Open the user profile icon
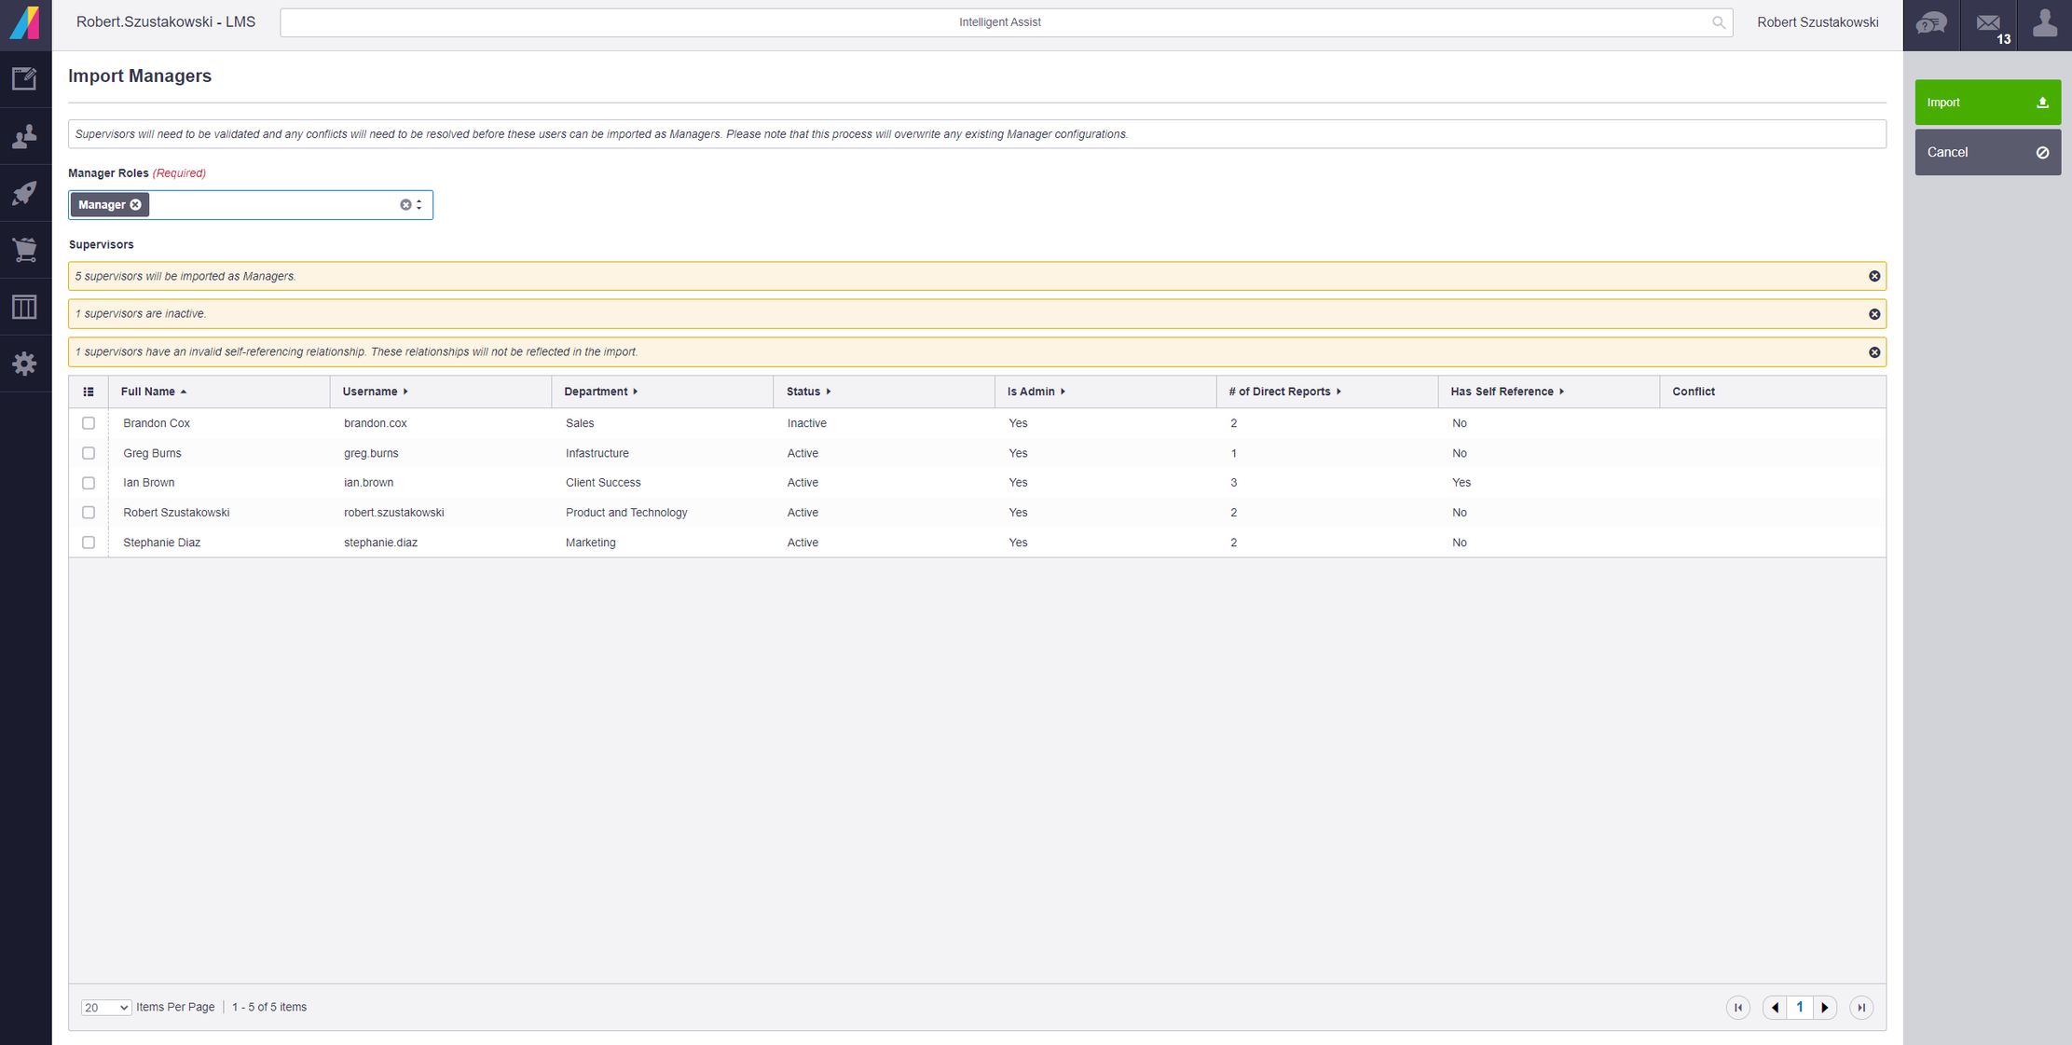 click(2045, 24)
